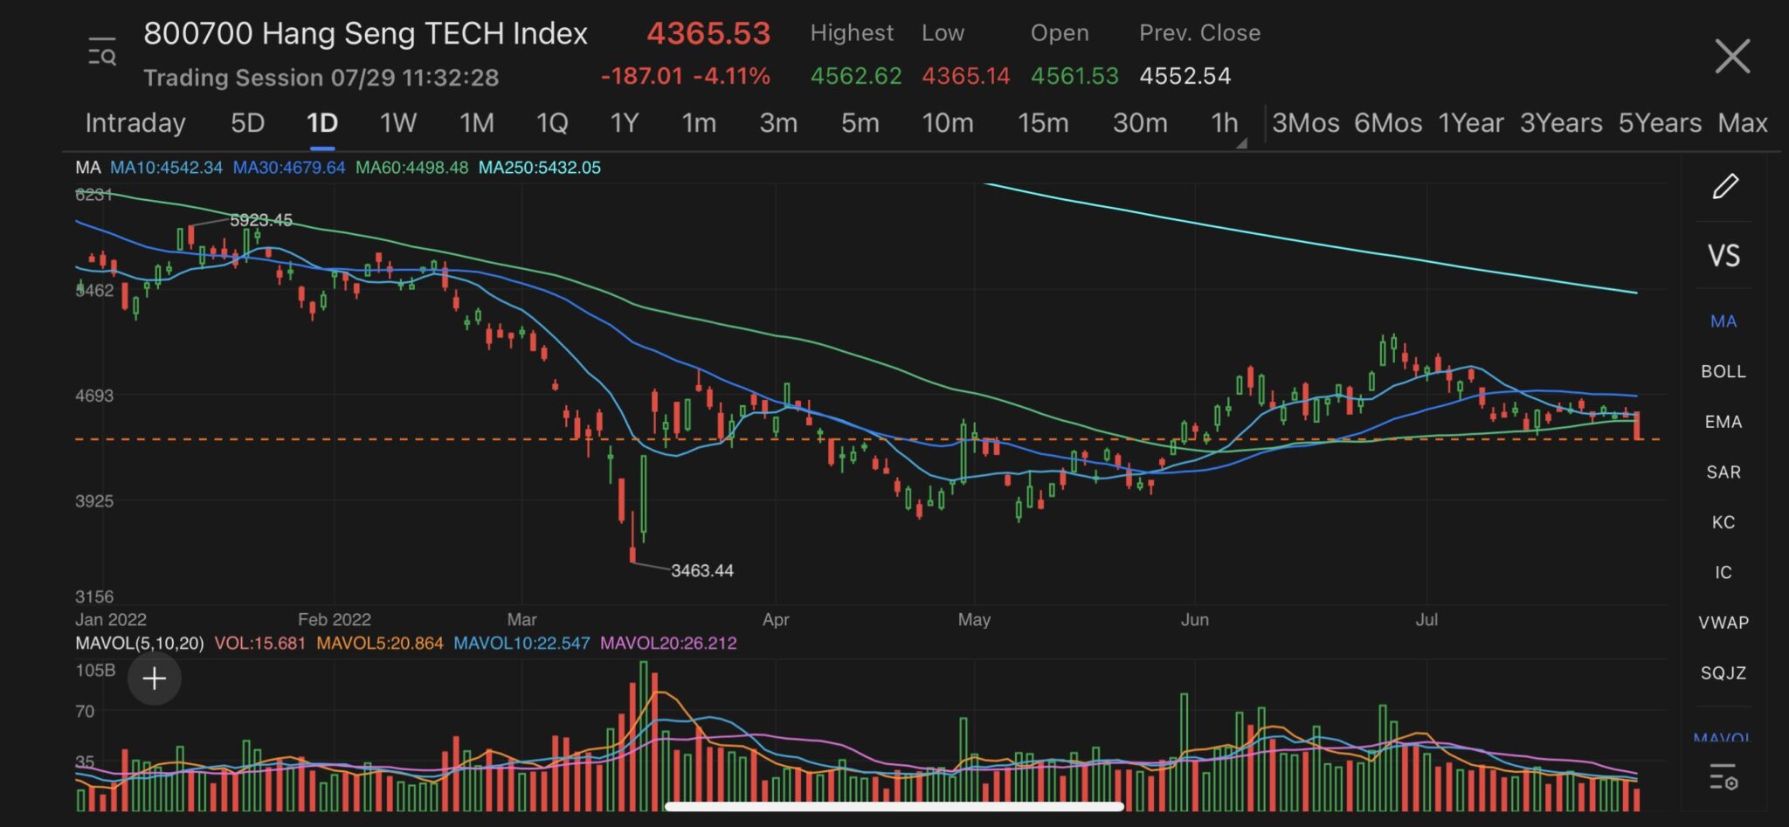1789x827 pixels.
Task: Open the stock search list icon
Action: tap(102, 52)
